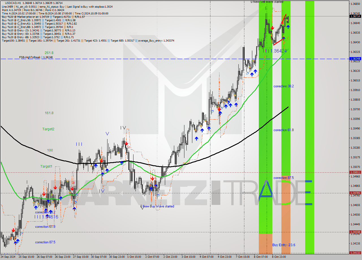Click the 3 Oct 15:00 time label
Screen dimensions: 362x260
189,257
